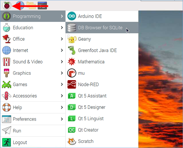Open the Raspberry Pi main menu
The height and width of the screenshot is (148, 183).
click(7, 5)
